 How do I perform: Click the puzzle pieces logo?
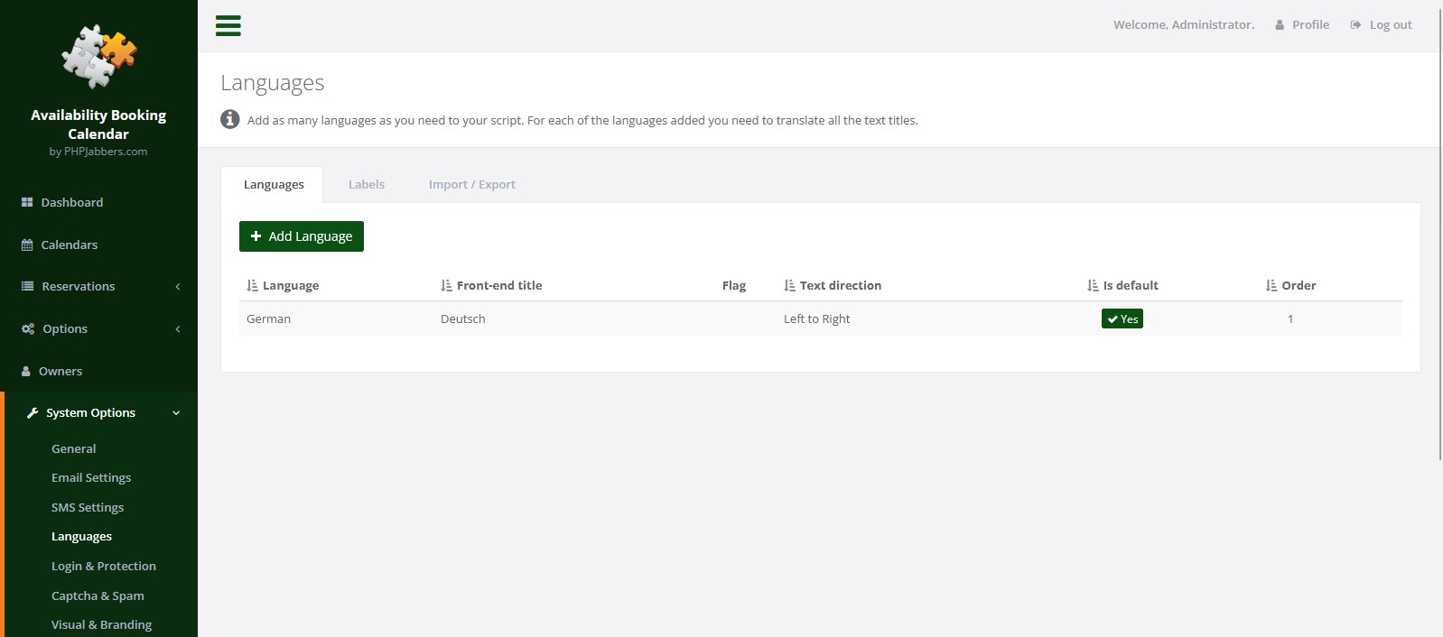pos(98,56)
